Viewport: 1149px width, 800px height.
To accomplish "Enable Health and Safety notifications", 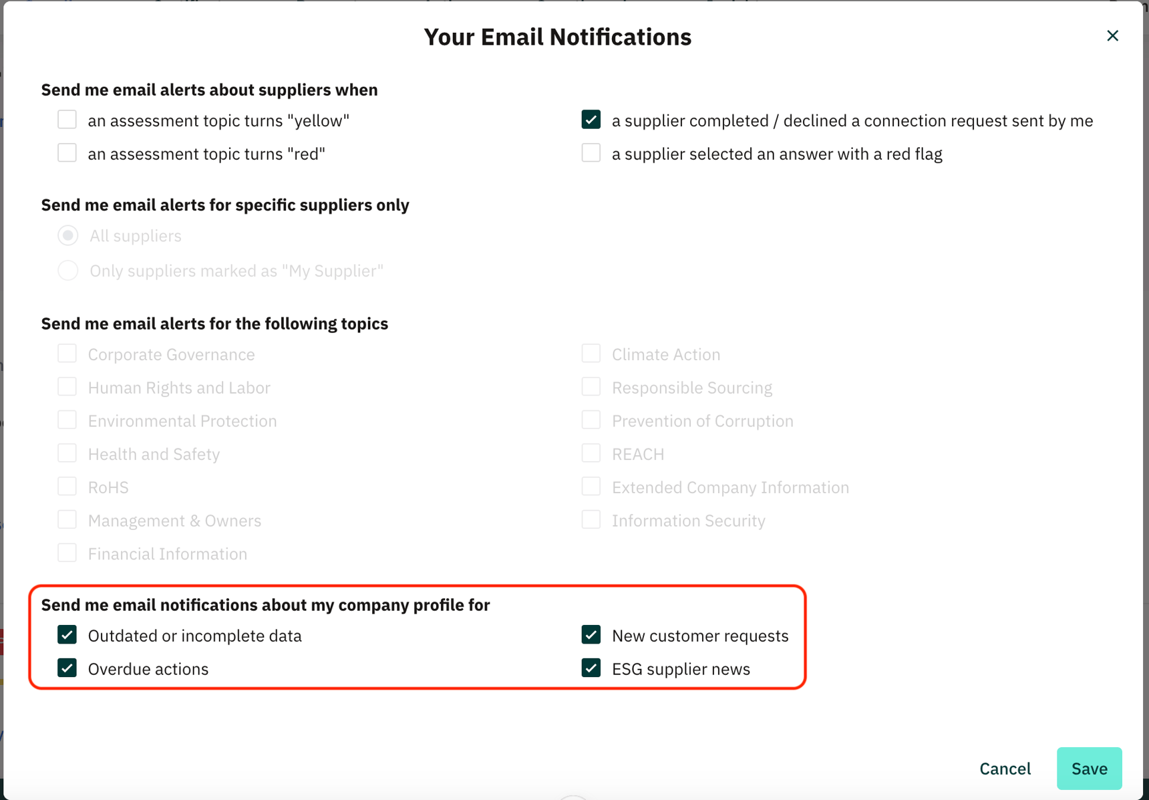I will (67, 452).
